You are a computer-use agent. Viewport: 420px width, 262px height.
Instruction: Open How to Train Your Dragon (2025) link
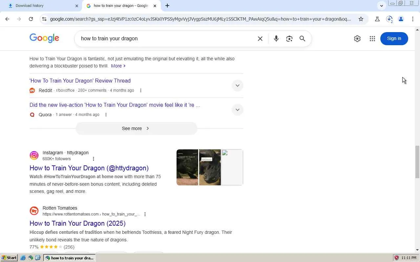77,223
